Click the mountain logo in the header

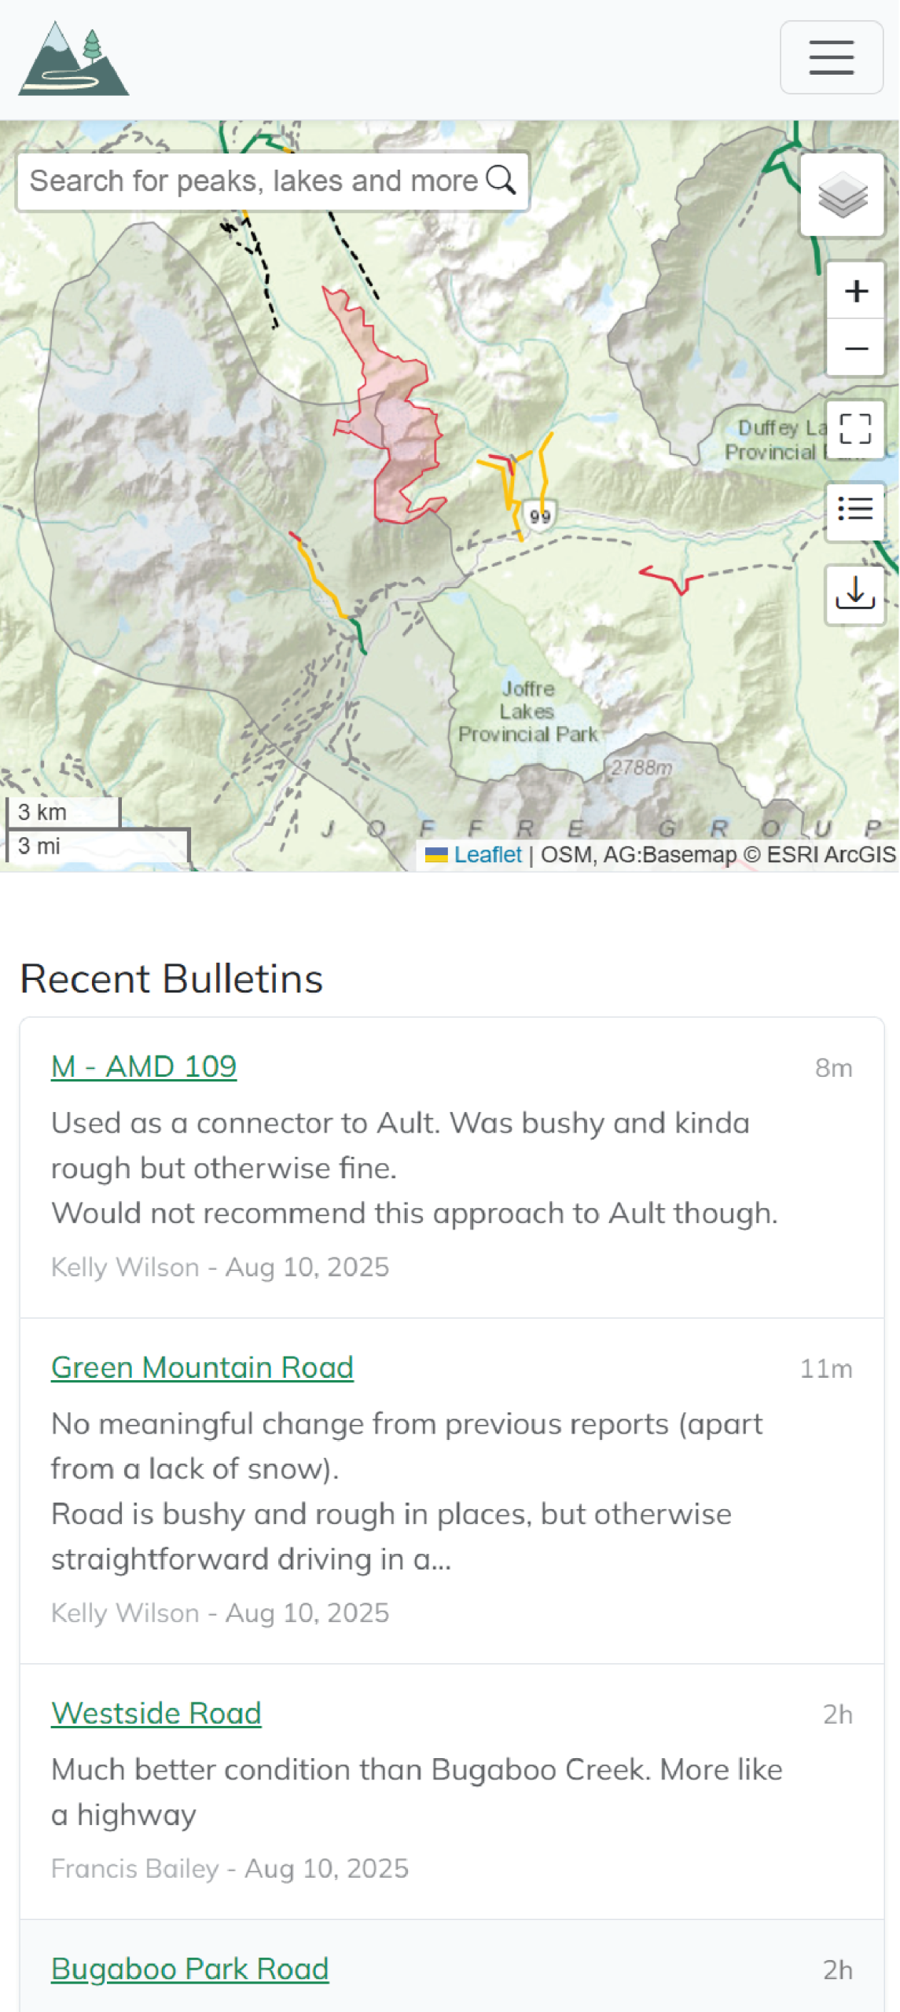[74, 58]
